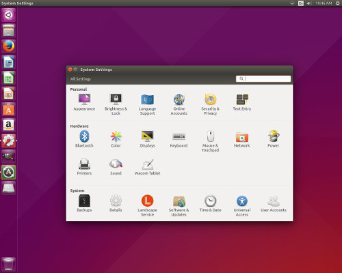342x273 pixels.
Task: Open Power settings
Action: point(273,139)
